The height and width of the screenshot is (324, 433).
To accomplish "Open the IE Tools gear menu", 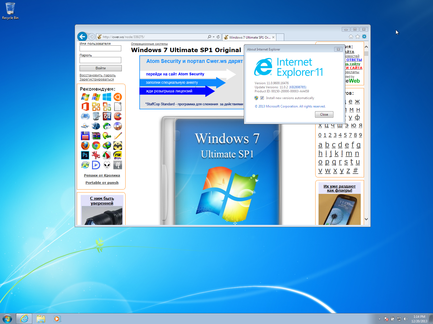I will [x=364, y=37].
